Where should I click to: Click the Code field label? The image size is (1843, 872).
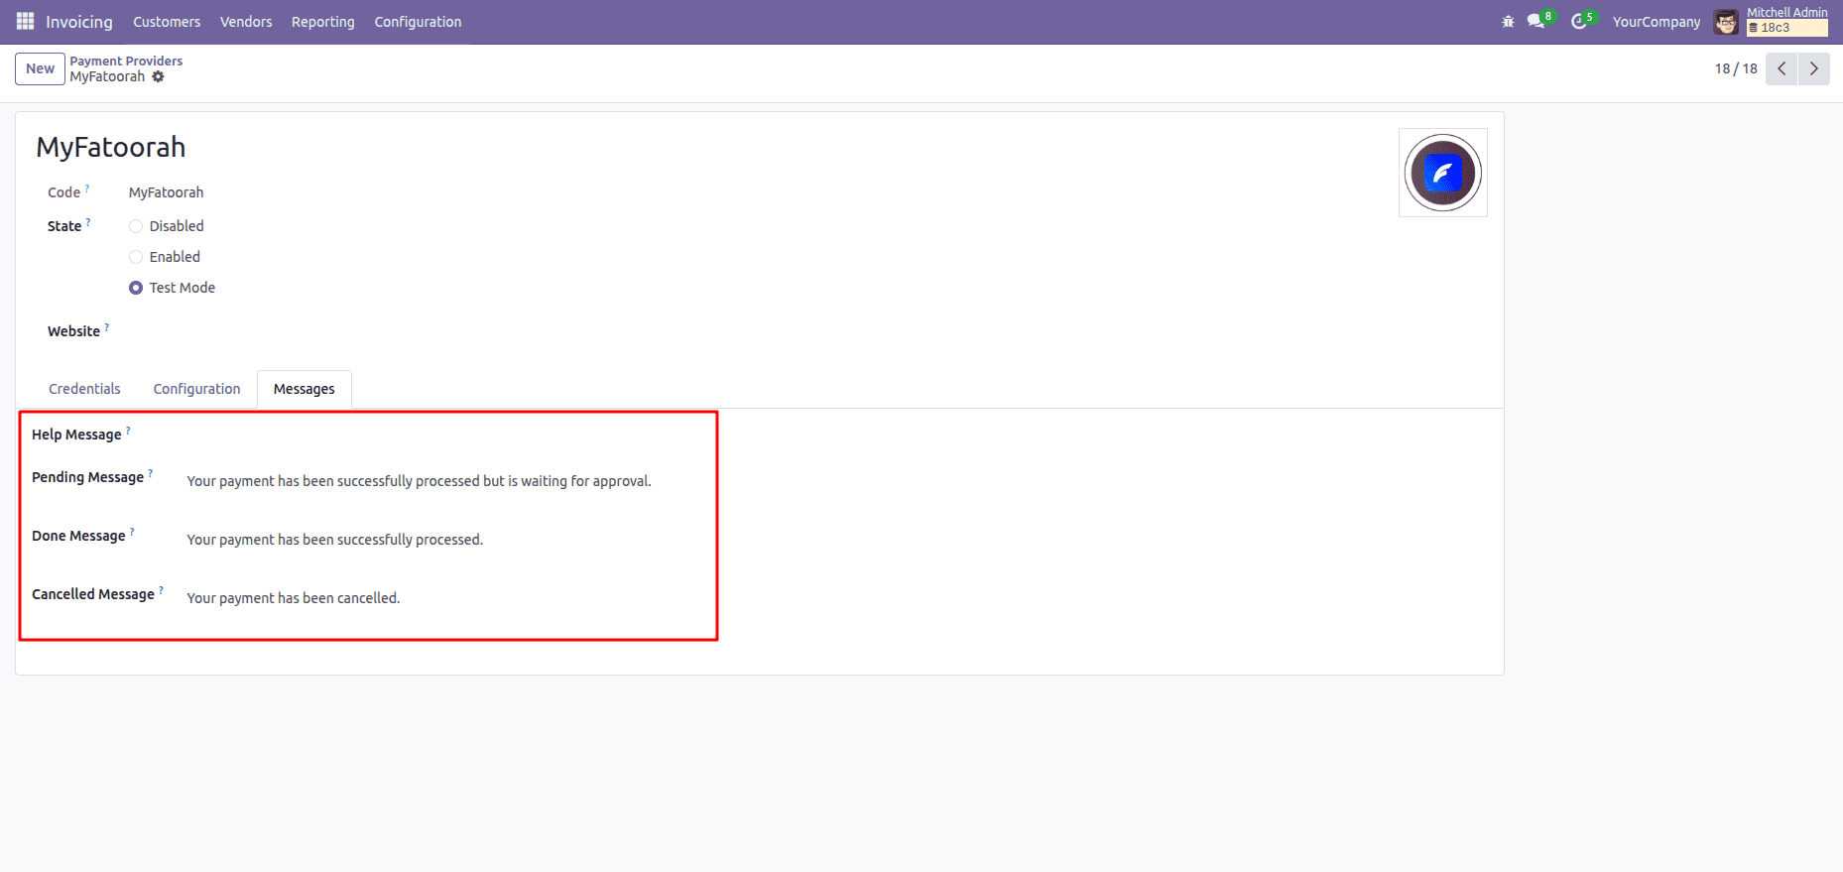click(x=63, y=192)
